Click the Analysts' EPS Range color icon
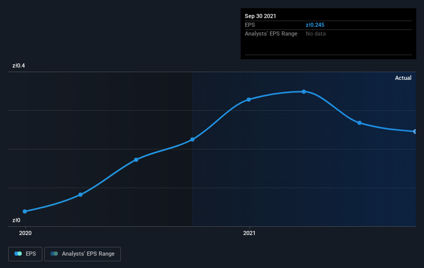 54,254
